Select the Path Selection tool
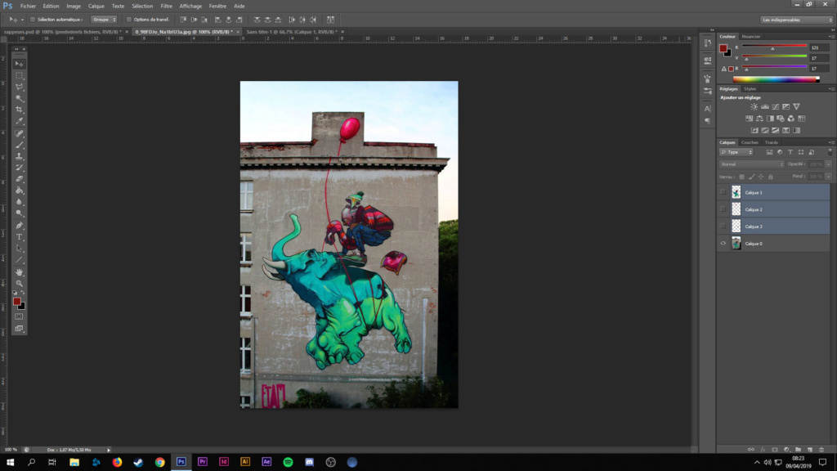Image resolution: width=837 pixels, height=471 pixels. click(20, 249)
